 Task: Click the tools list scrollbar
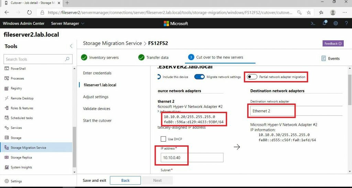tap(75, 147)
